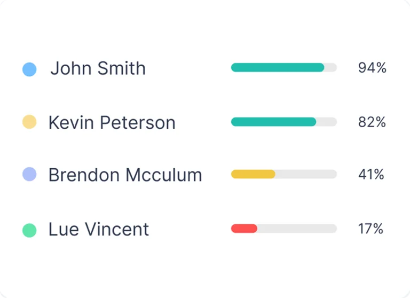Select the 17% percentage label
The width and height of the screenshot is (410, 298).
click(370, 229)
